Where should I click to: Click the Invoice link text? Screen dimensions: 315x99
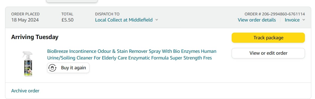click(292, 20)
